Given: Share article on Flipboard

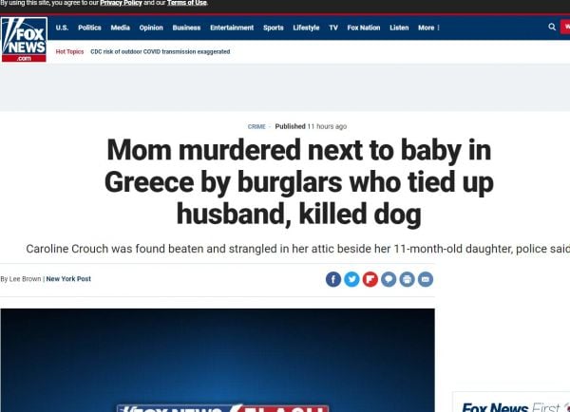Looking at the screenshot, I should click(370, 279).
